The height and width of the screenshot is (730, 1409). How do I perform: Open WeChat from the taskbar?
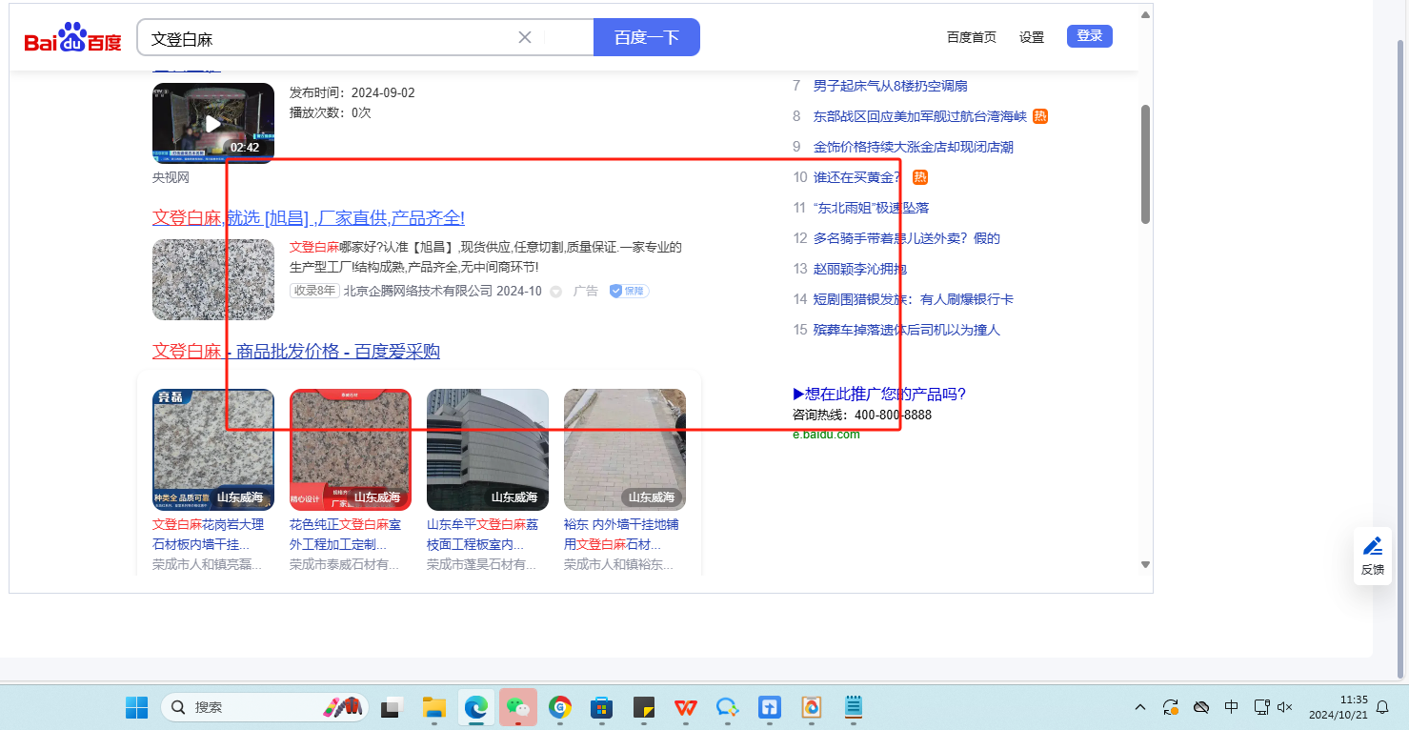pos(518,707)
